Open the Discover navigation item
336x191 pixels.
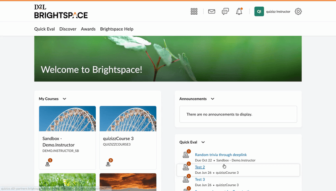[68, 29]
